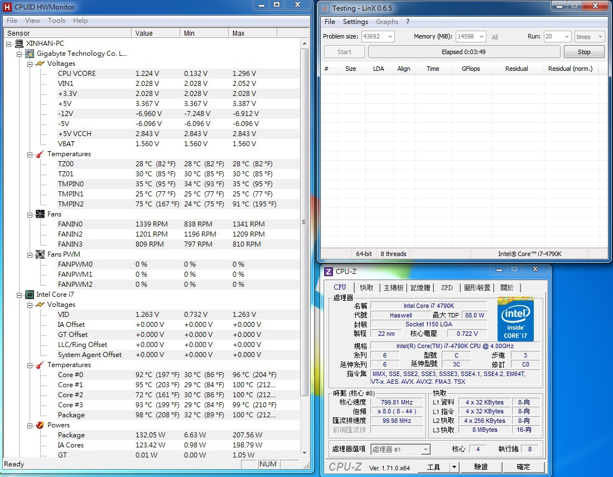Click the Stop button in LinX
Screen dimensions: 613x477
[x=584, y=52]
